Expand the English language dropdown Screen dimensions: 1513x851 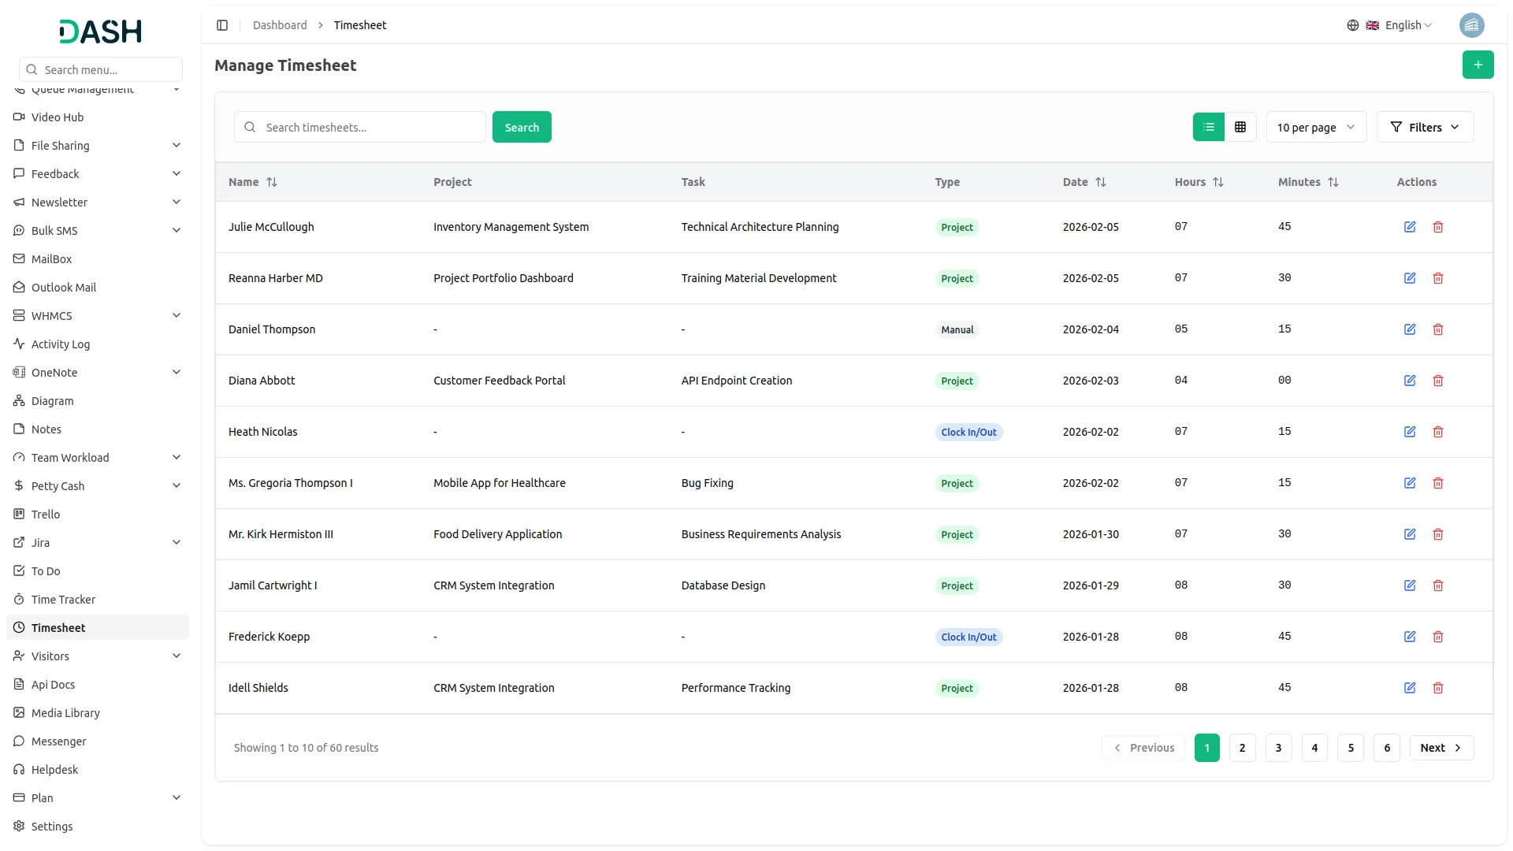click(x=1404, y=24)
